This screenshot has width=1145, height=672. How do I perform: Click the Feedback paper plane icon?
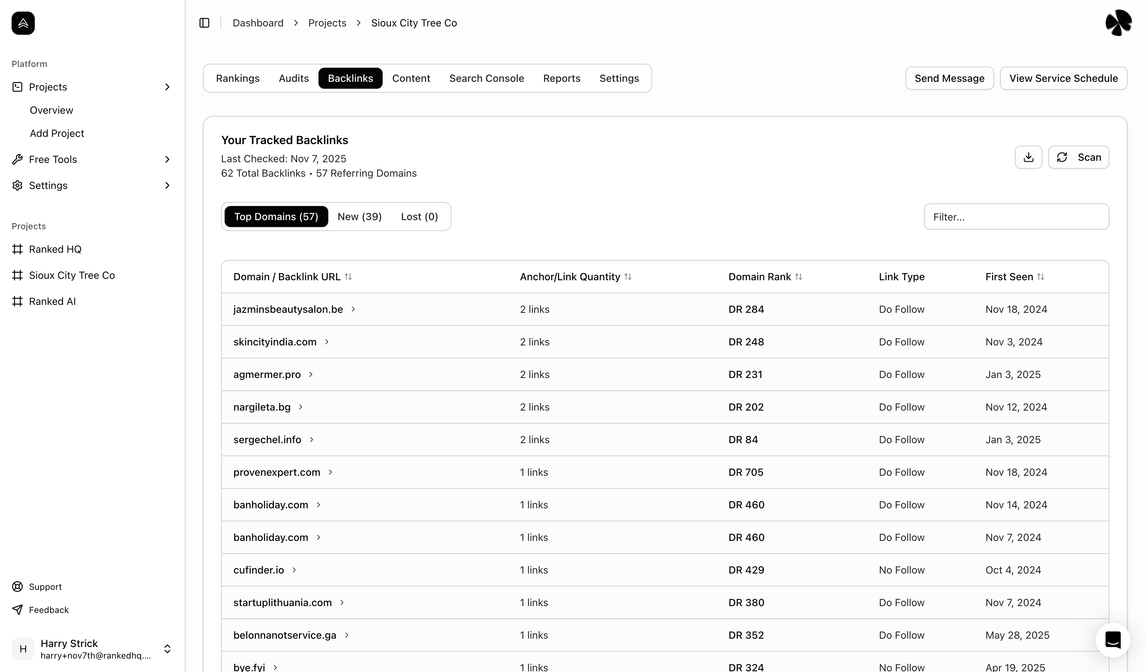coord(17,610)
